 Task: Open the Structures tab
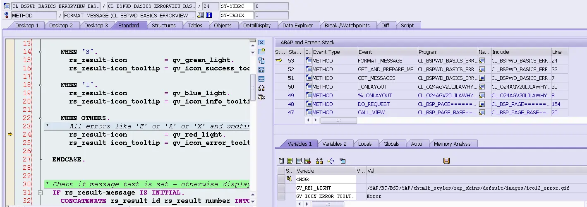tap(164, 25)
